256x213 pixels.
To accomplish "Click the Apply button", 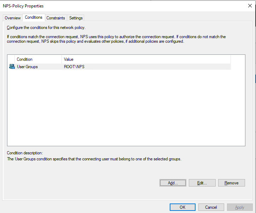I will (240, 207).
